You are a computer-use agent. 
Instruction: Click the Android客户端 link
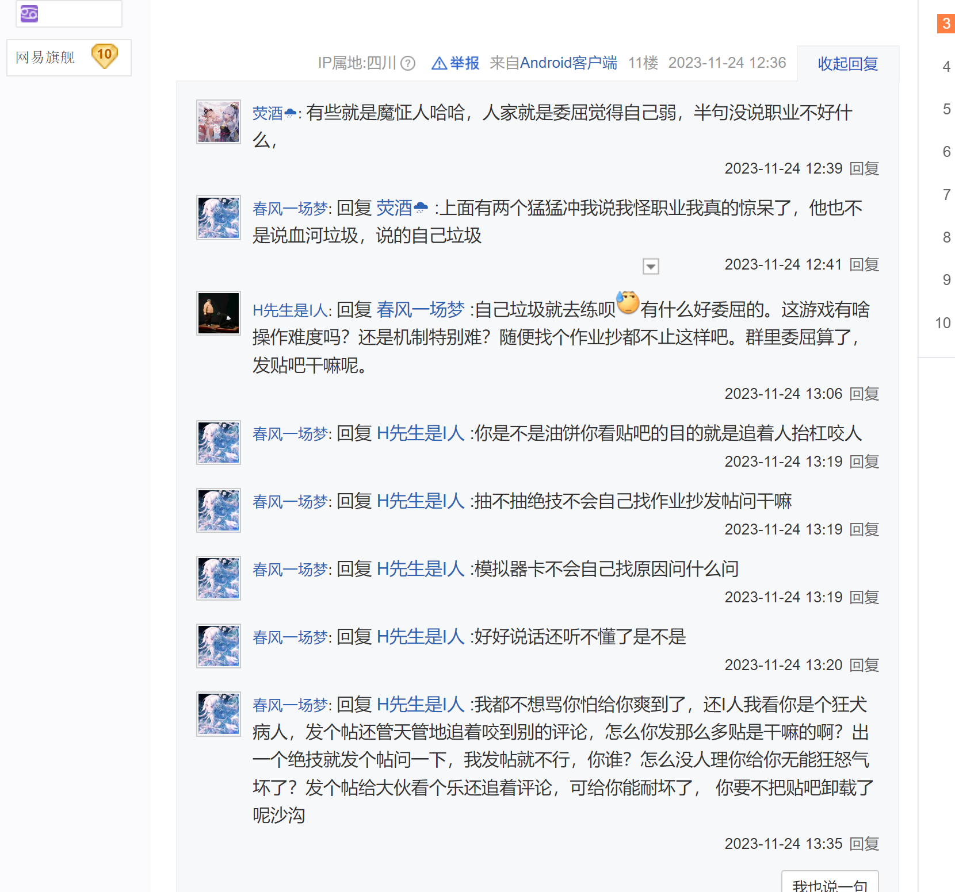pos(568,63)
